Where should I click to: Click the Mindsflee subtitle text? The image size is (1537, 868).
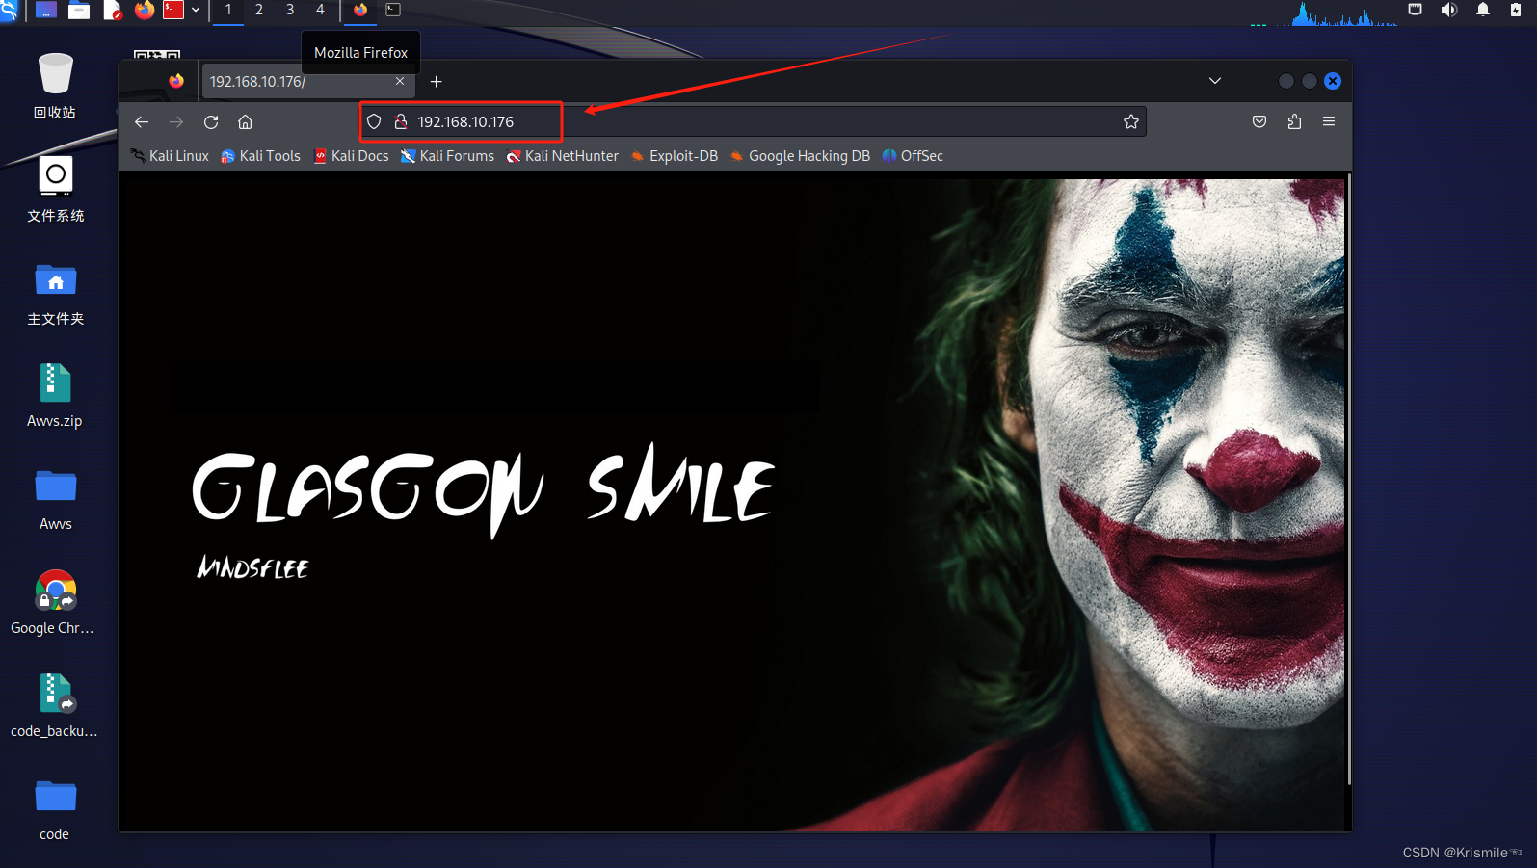tap(252, 566)
